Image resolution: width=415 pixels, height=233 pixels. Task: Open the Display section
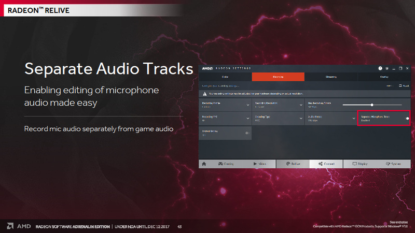(x=360, y=164)
